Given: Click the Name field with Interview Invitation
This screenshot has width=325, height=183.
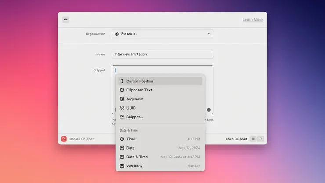Looking at the screenshot, I should coord(162,54).
